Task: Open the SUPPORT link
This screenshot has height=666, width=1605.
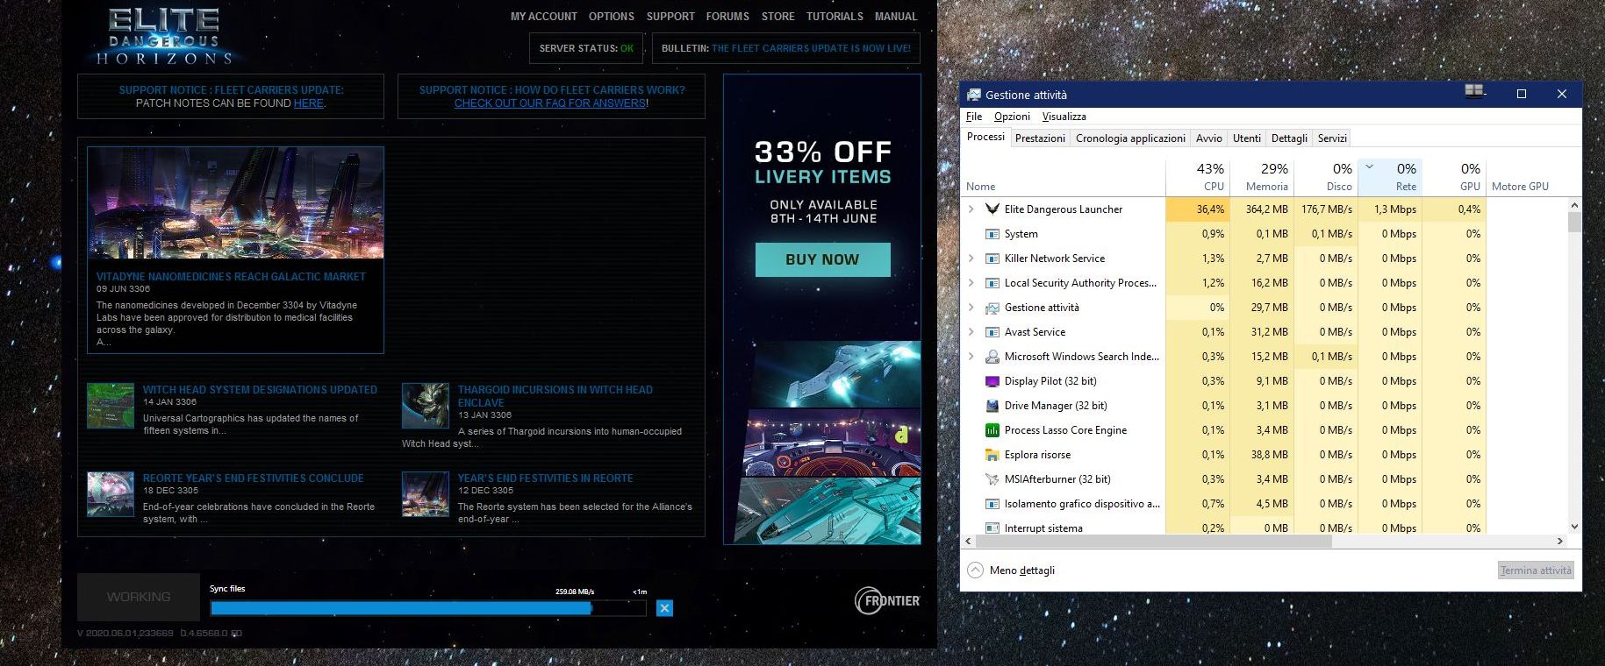Action: click(x=670, y=17)
